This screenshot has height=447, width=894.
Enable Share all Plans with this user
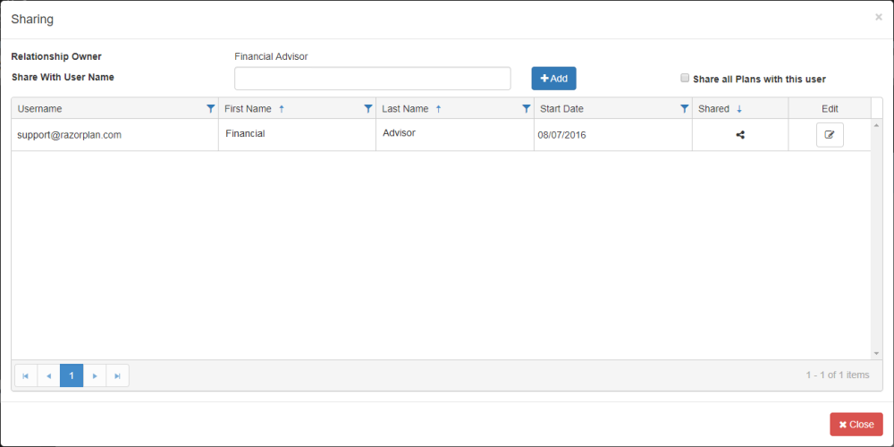tap(686, 79)
